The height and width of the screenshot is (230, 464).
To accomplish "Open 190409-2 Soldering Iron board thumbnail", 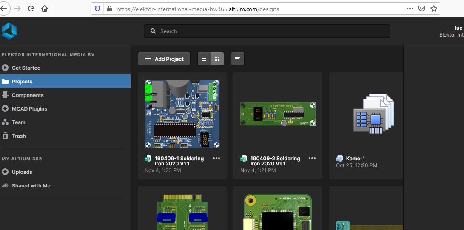I will 278,114.
